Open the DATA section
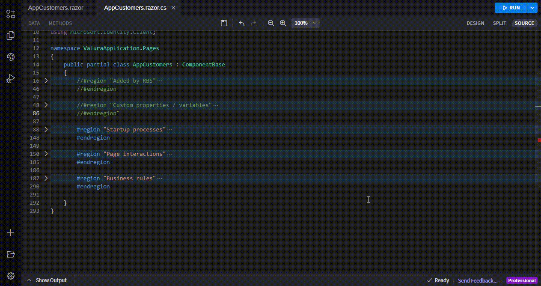 [34, 23]
